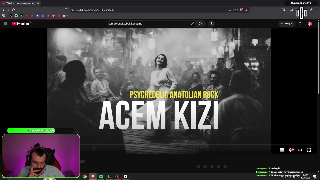320x180 pixels.
Task: Open the X (Twitter) bookmark
Action: [11, 16]
